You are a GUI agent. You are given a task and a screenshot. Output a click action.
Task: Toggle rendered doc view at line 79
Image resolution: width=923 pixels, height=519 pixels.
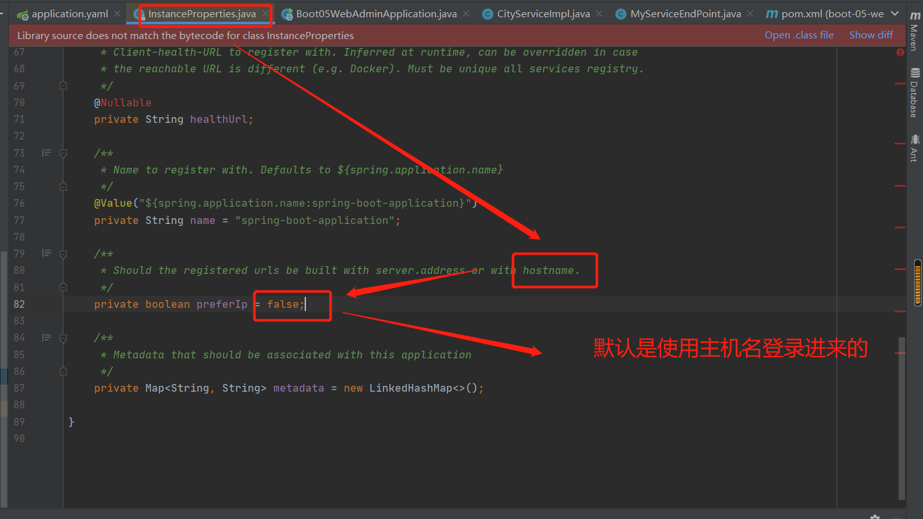tap(47, 253)
